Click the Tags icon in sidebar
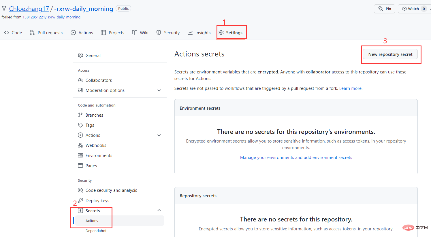 click(x=80, y=125)
